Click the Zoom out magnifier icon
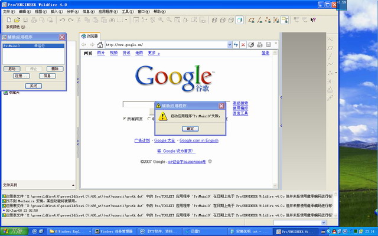Image resolution: width=378 pixels, height=236 pixels. point(169,20)
